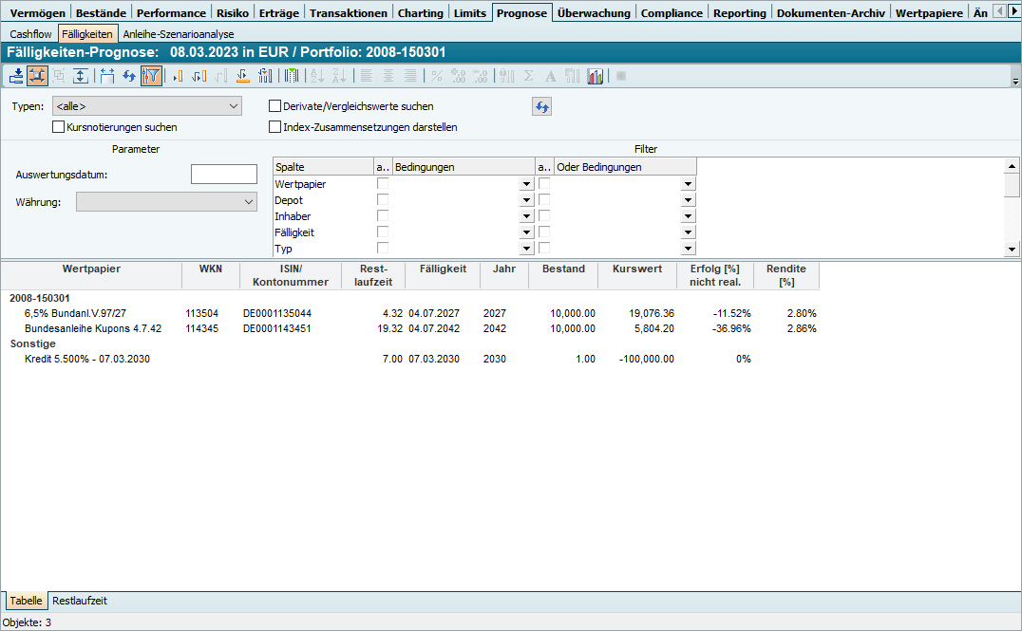Open the Typen dropdown
Viewport: 1022px width, 631px height.
point(234,106)
